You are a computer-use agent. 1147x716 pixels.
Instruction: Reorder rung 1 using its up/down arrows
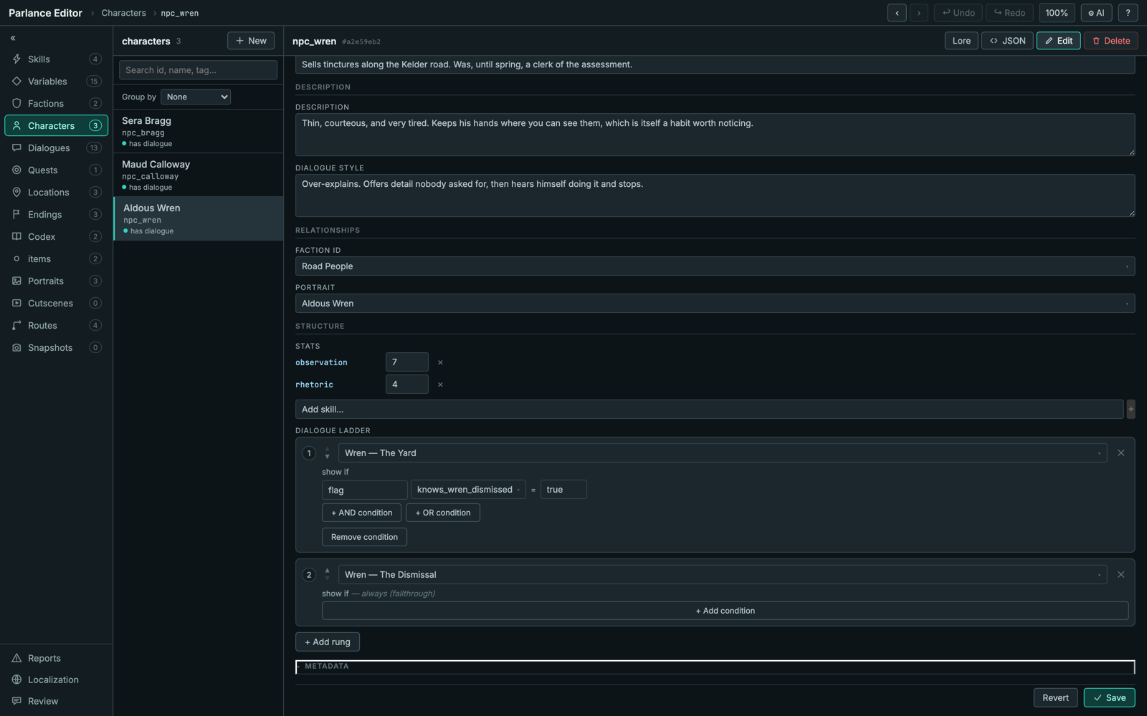point(327,453)
